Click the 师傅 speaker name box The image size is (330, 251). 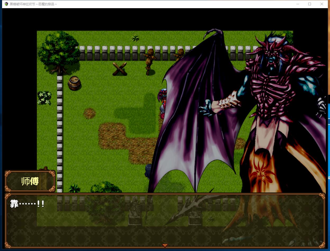pyautogui.click(x=30, y=181)
